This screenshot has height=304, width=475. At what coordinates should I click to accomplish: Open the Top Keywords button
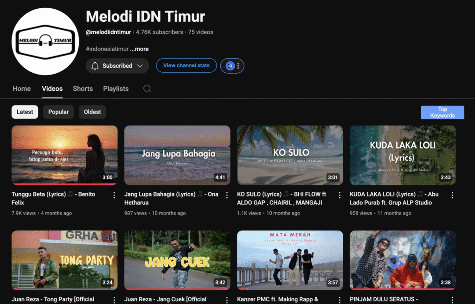(x=443, y=112)
